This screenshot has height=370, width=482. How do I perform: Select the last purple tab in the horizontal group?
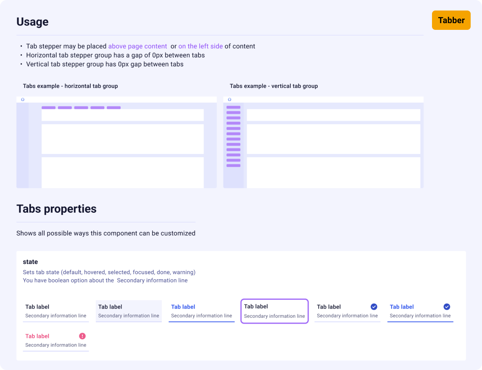coord(113,108)
